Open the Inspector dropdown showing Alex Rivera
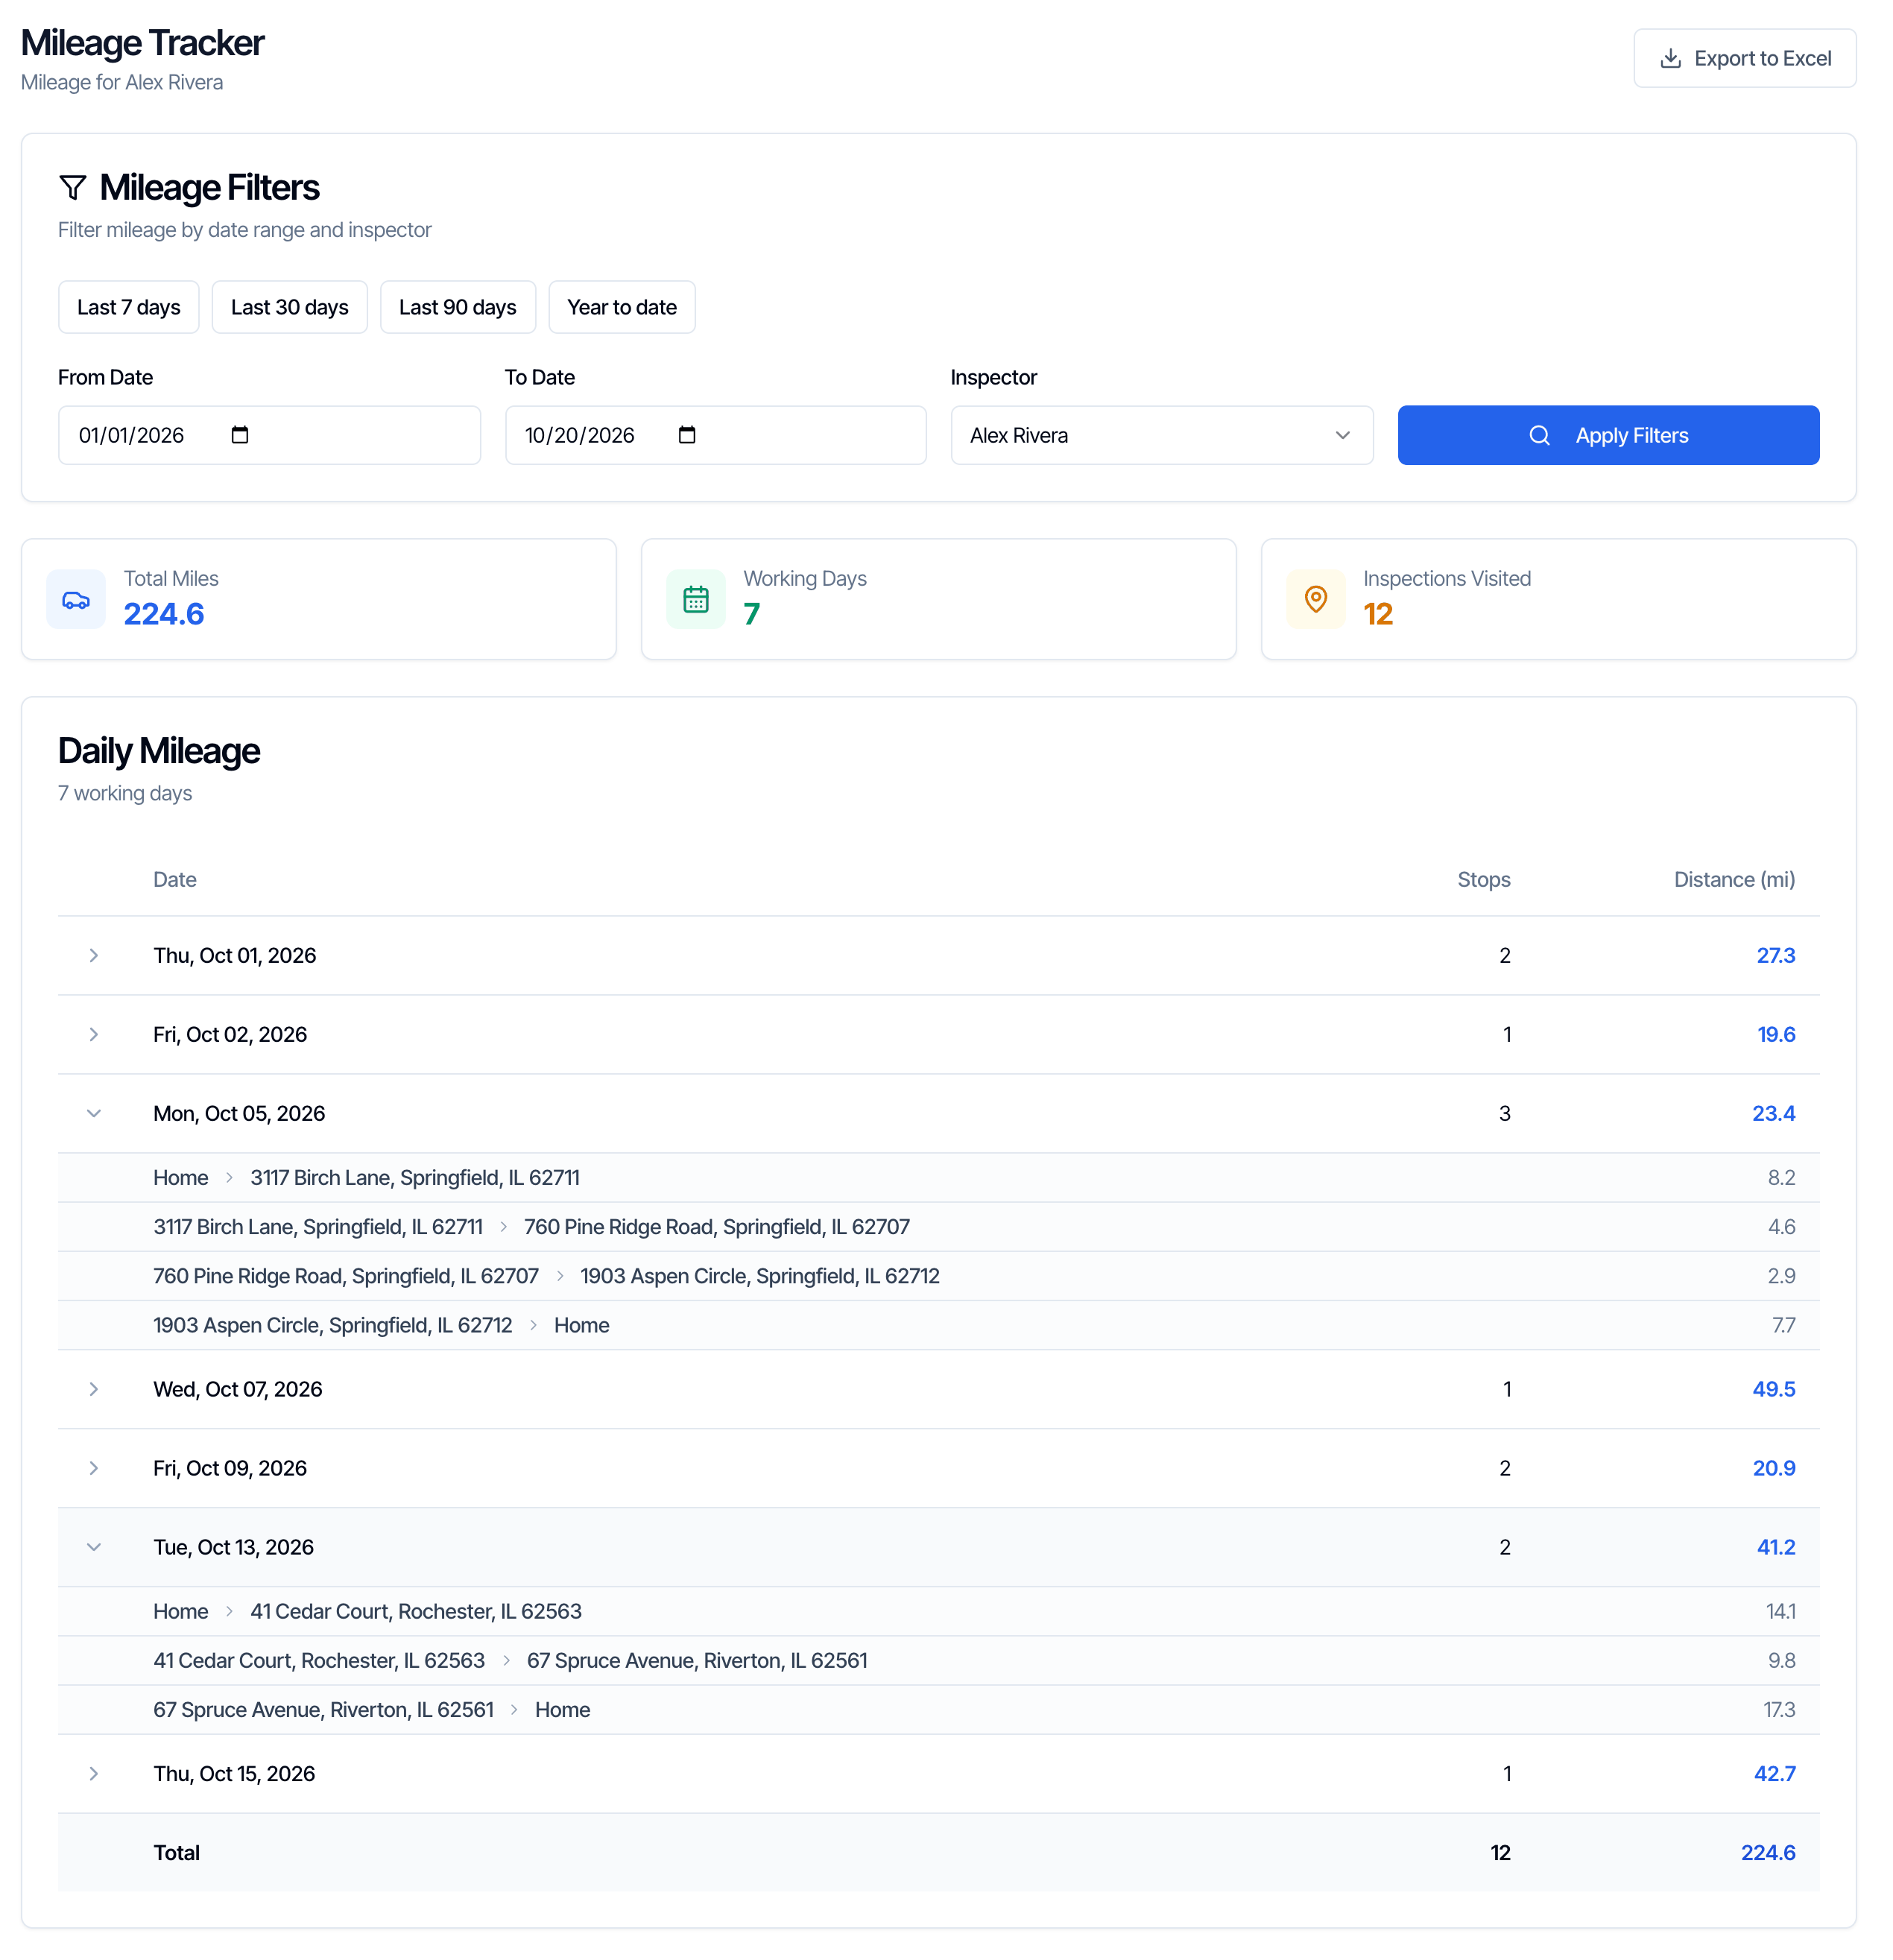The height and width of the screenshot is (1960, 1893). pos(1161,435)
